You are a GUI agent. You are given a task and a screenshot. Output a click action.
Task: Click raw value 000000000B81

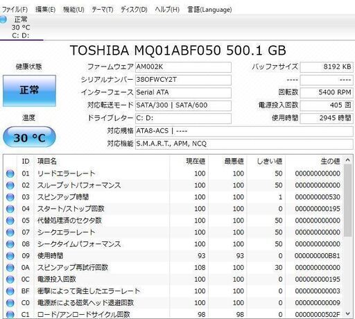point(318,256)
